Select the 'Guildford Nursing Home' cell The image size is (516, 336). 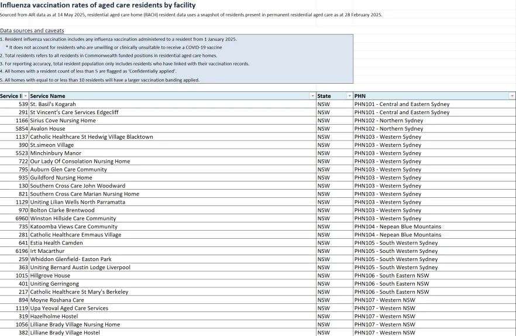pos(173,177)
